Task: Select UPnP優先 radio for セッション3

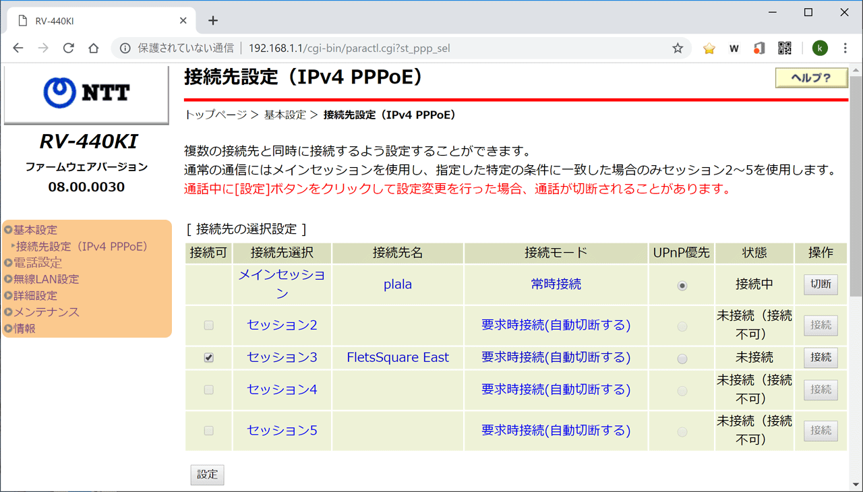Action: 682,359
